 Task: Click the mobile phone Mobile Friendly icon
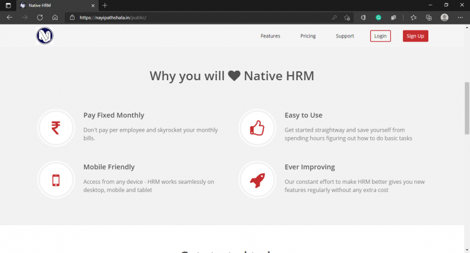pyautogui.click(x=56, y=180)
